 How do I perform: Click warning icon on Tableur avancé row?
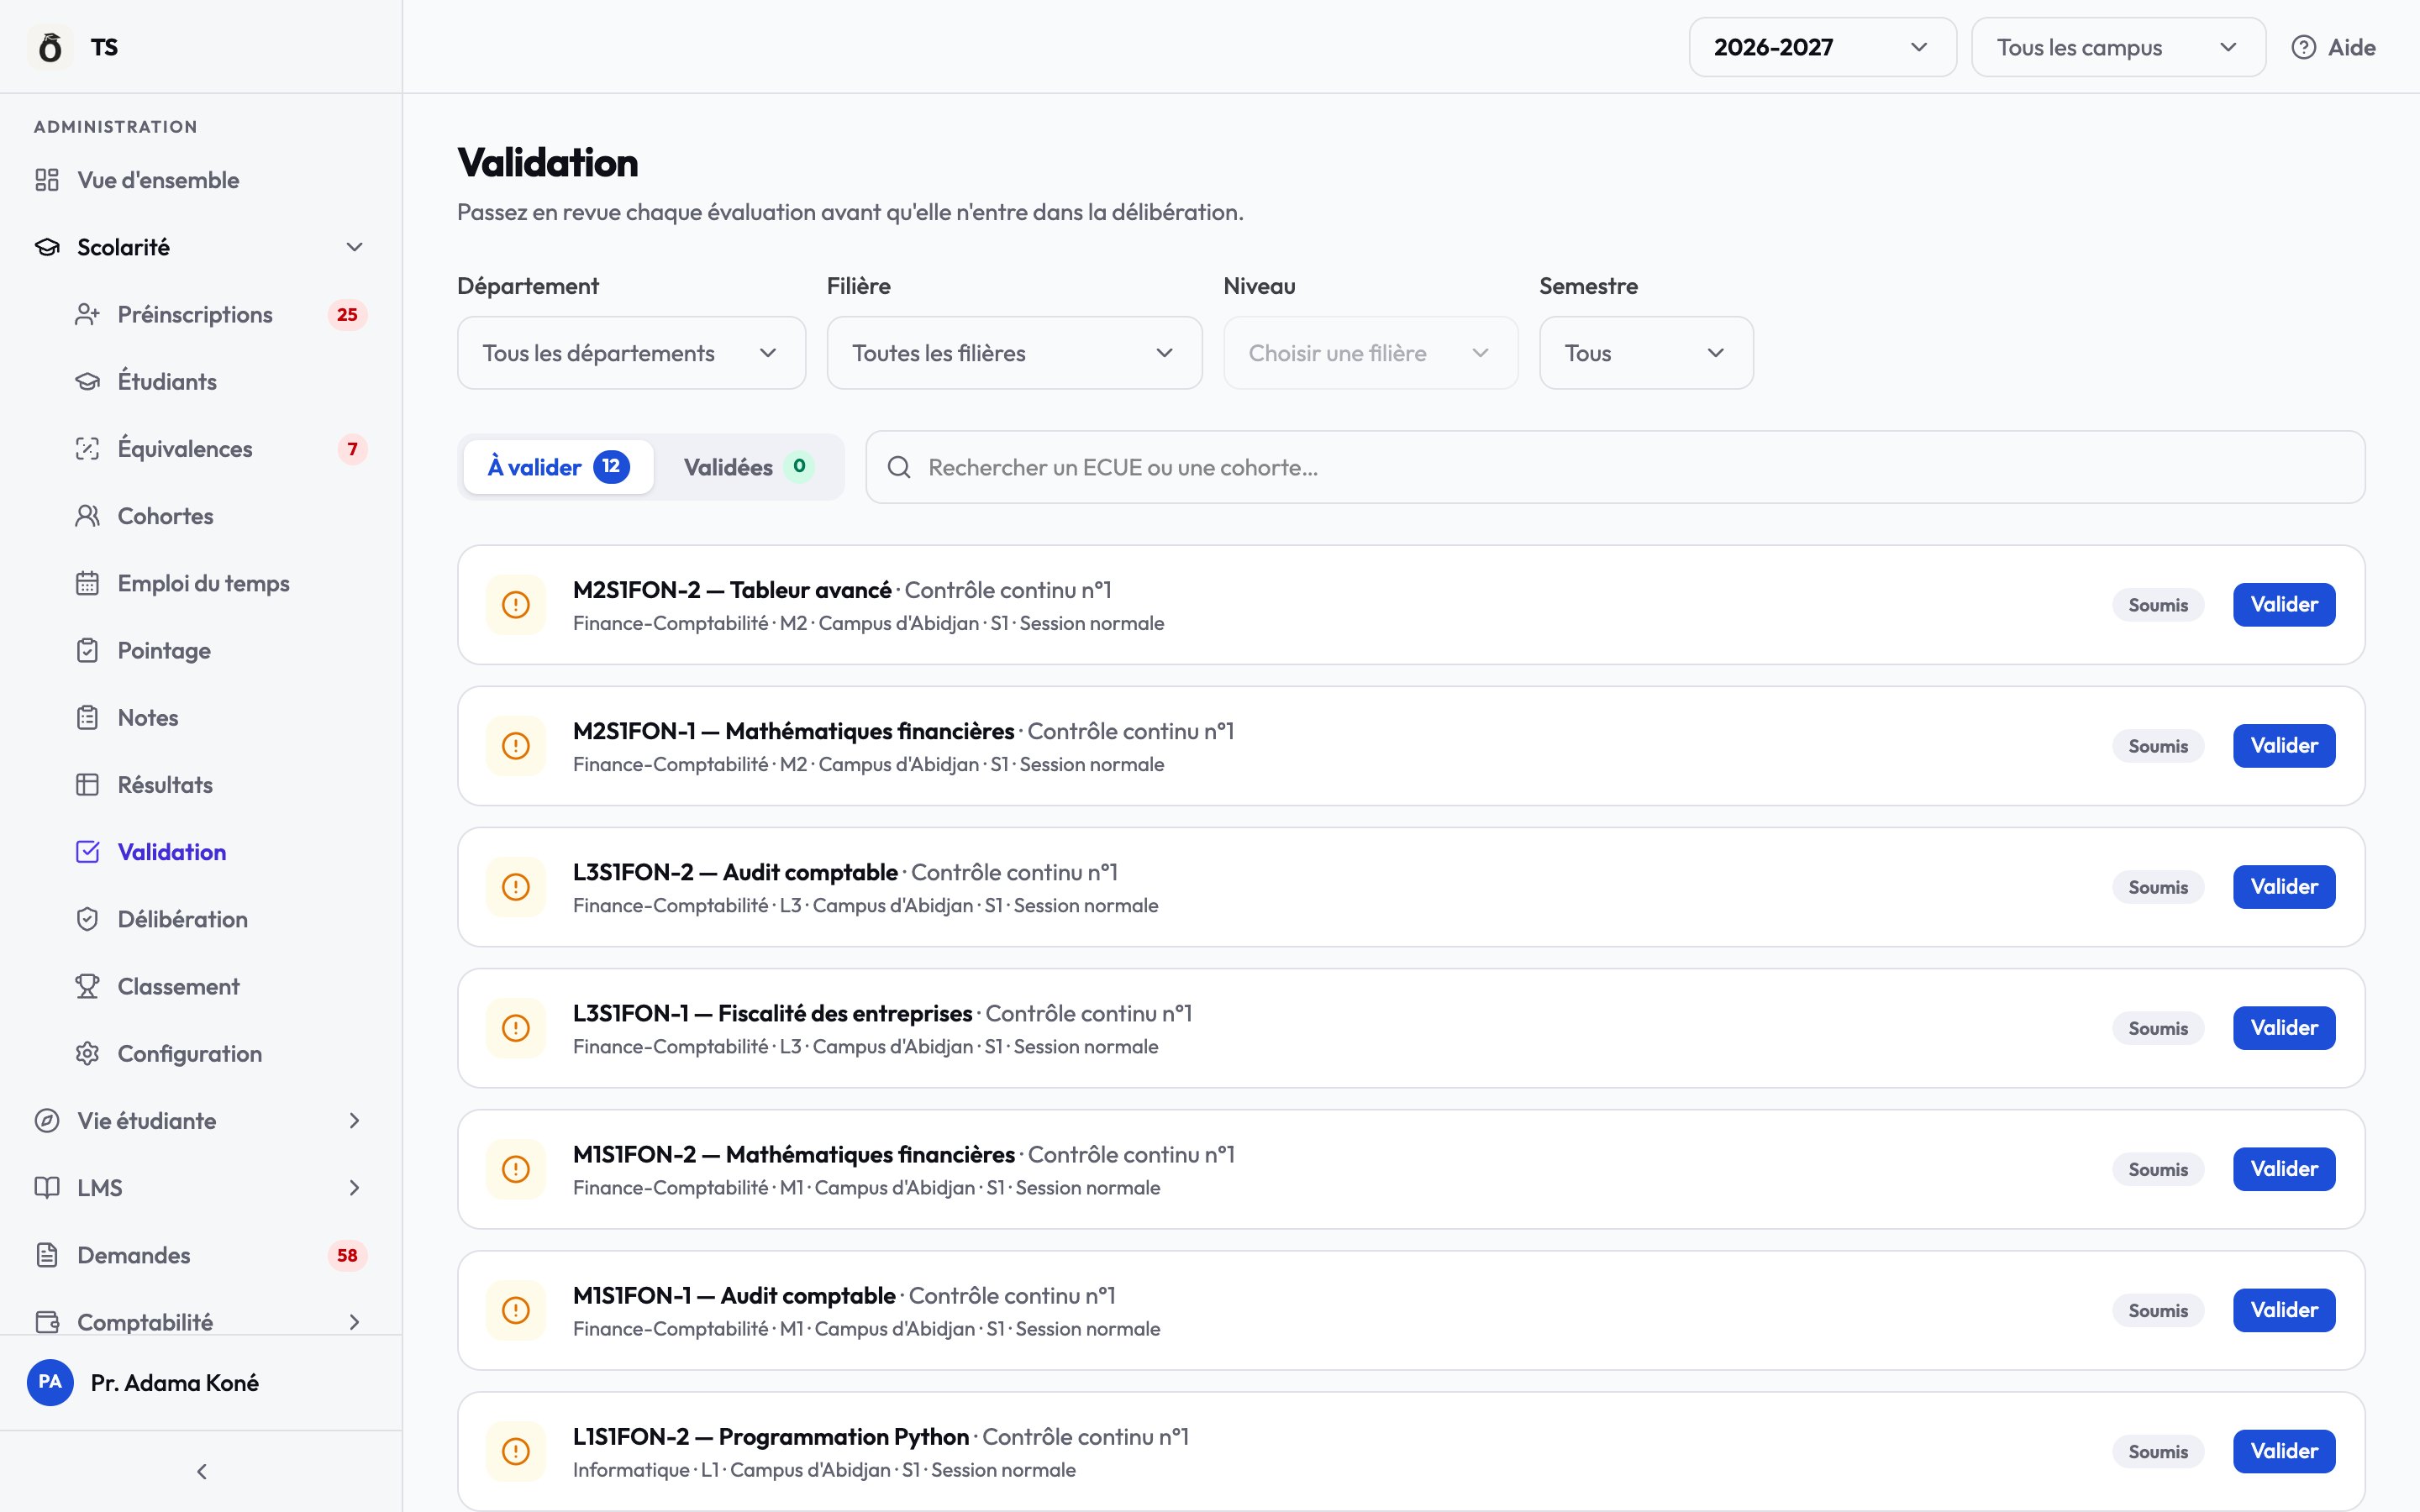[516, 604]
